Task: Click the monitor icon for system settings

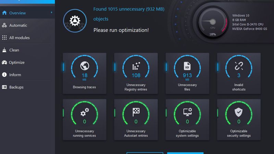Action: pyautogui.click(x=187, y=112)
